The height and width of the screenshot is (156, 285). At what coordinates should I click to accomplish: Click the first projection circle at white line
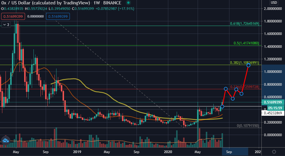pos(222,106)
